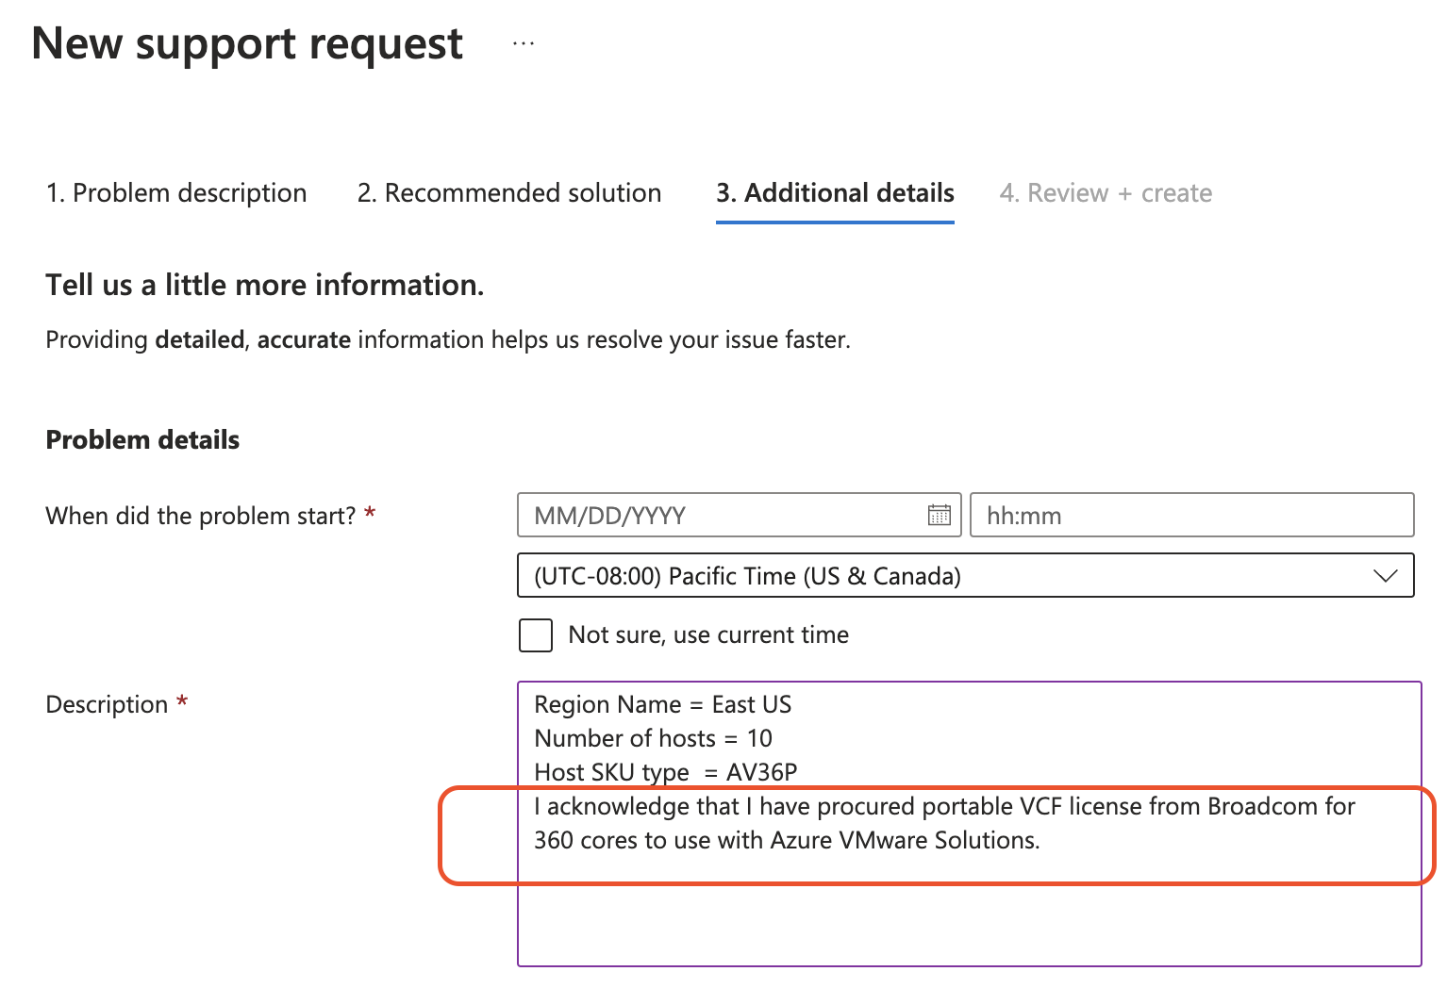Click the 'Number of hosts = 10' line
1447x988 pixels.
pyautogui.click(x=653, y=738)
